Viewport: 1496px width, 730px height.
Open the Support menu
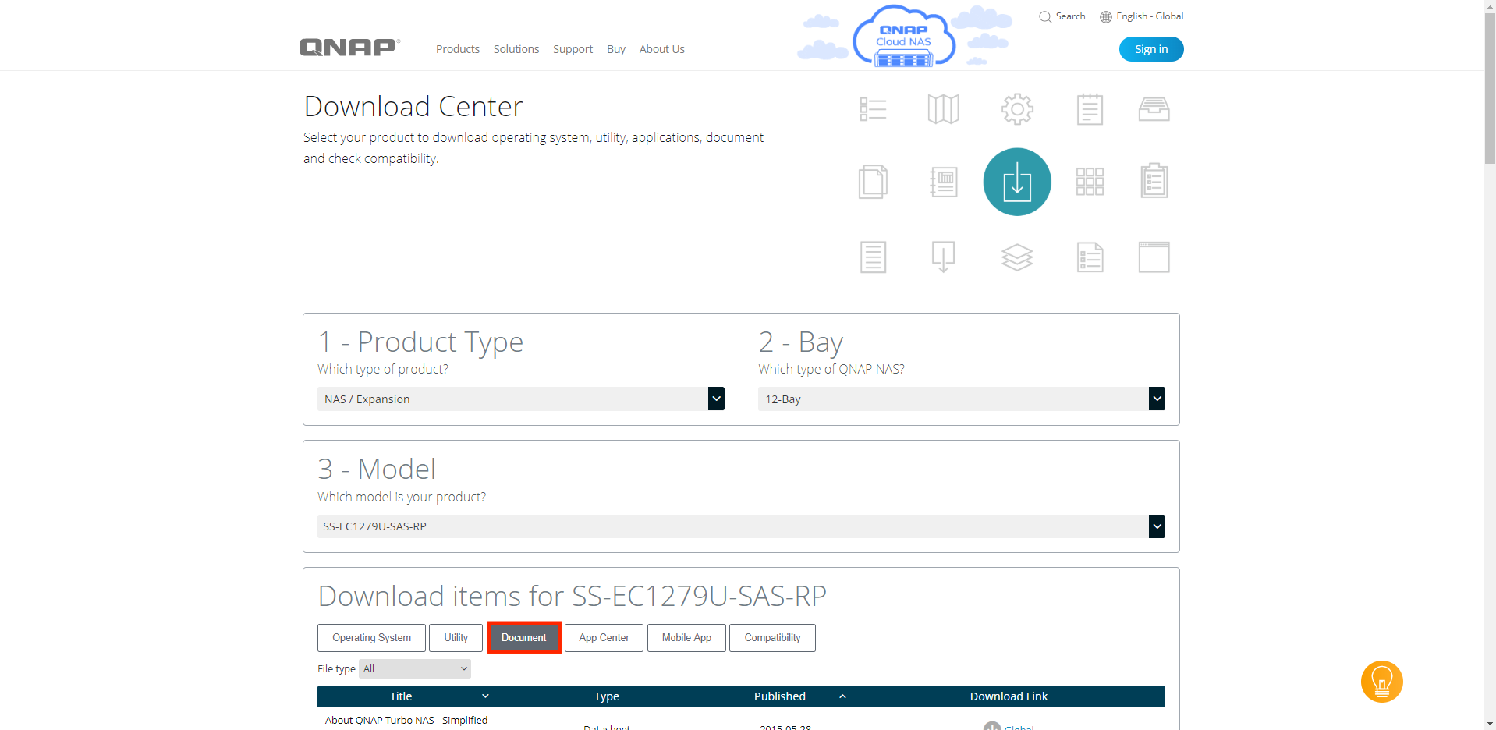(x=573, y=49)
